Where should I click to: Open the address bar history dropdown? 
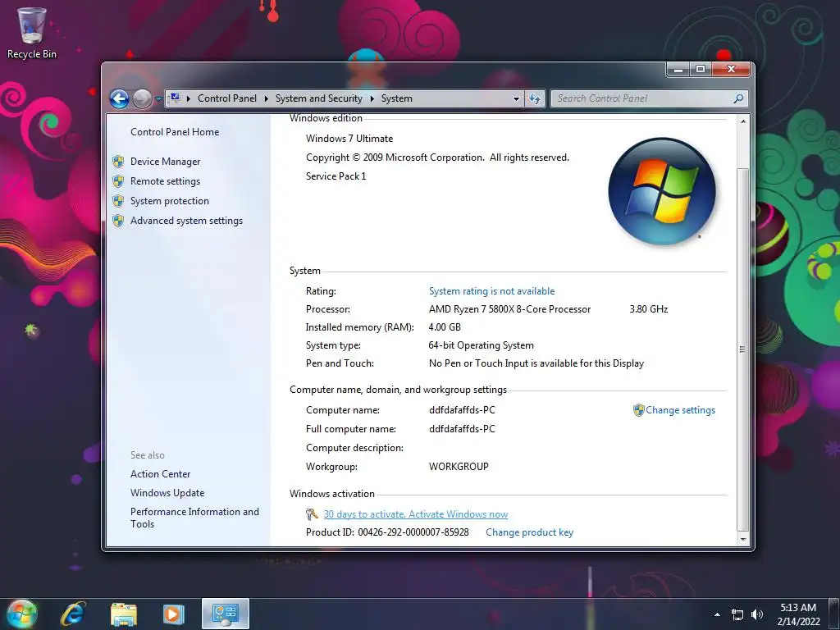[x=516, y=98]
